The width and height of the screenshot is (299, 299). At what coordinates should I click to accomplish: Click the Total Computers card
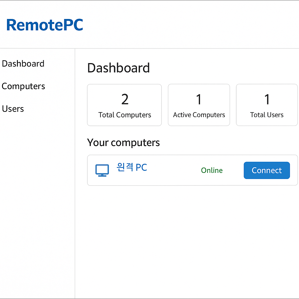pos(124,105)
